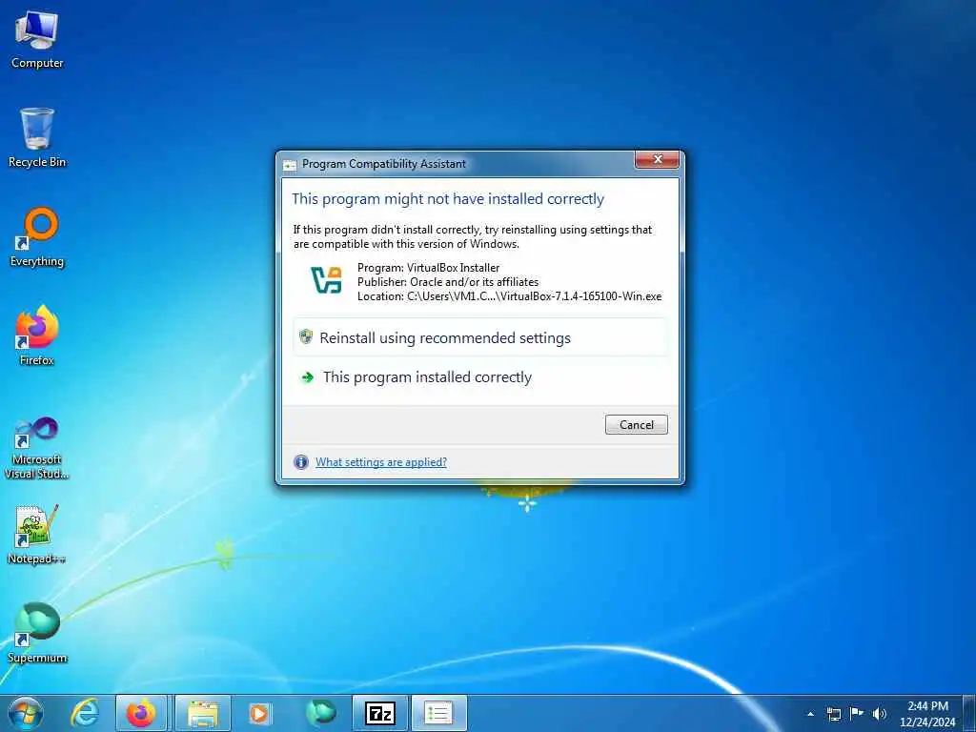Launch Internet Explorer from the taskbar
The width and height of the screenshot is (976, 732).
click(x=85, y=713)
